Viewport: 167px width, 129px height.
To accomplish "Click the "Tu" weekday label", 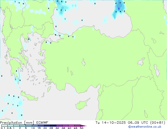I will pos(97,123).
